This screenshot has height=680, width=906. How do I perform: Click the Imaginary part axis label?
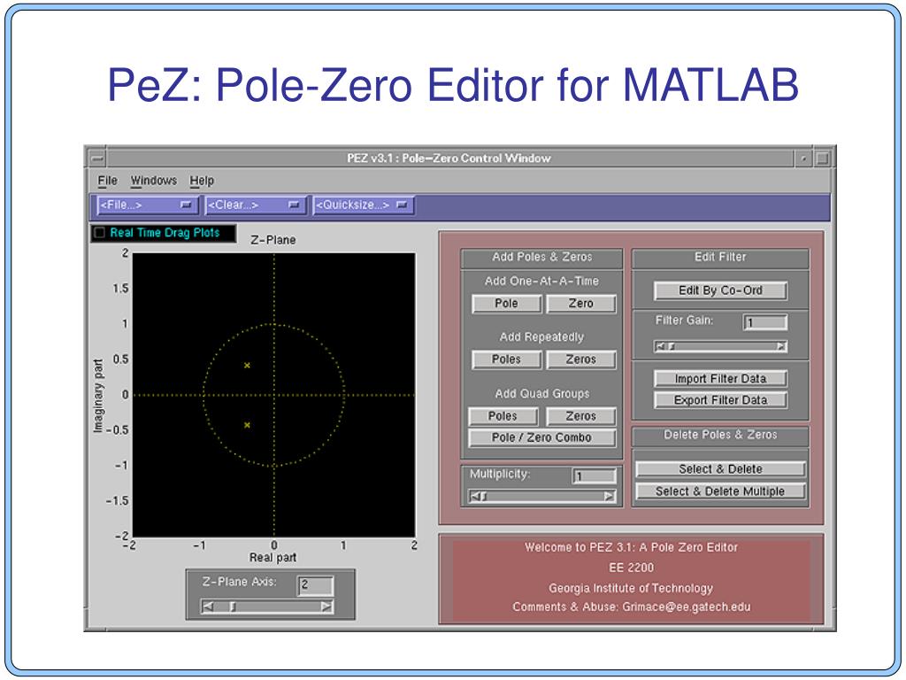click(x=98, y=396)
